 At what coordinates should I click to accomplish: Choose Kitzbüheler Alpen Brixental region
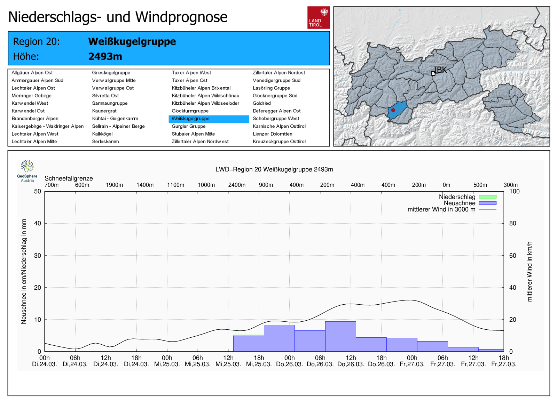coord(201,88)
